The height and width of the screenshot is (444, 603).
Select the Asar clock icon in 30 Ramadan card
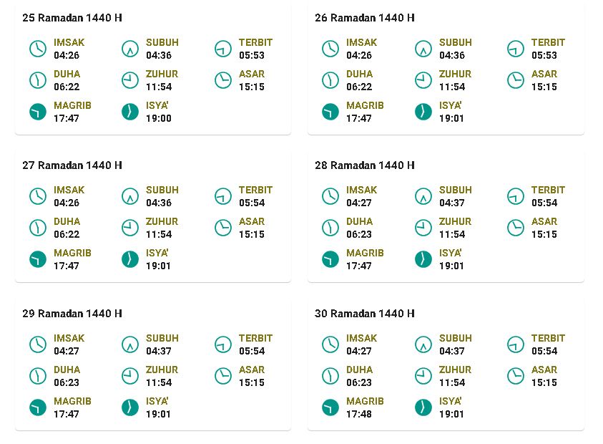pos(515,376)
